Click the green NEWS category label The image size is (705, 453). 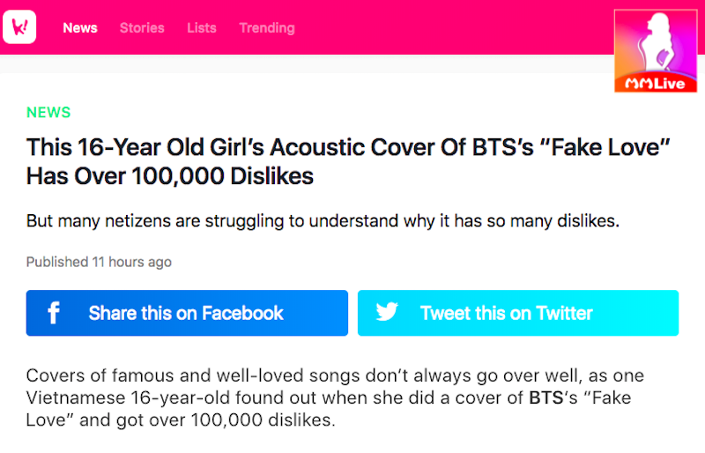coord(48,112)
